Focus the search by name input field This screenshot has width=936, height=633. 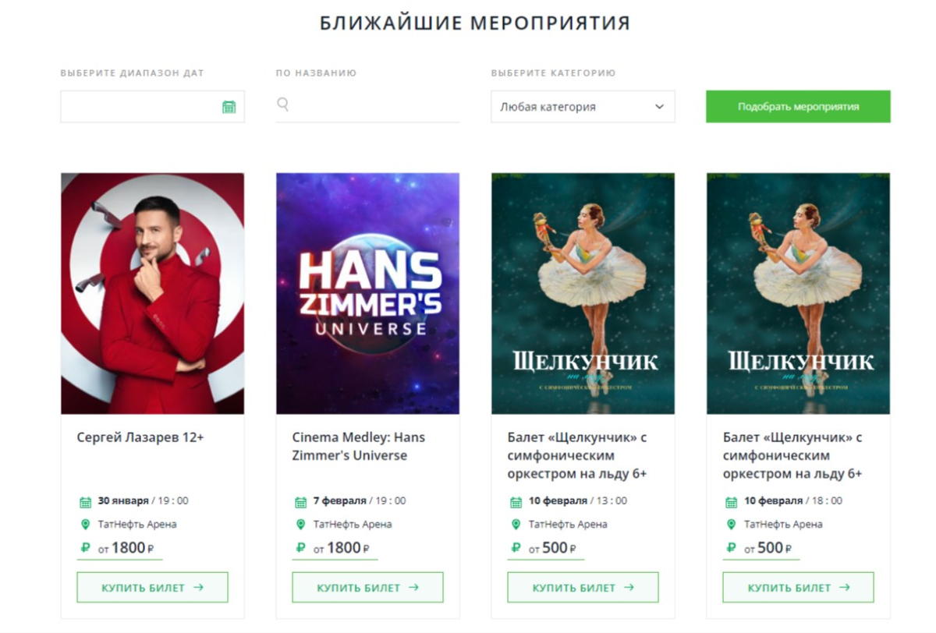367,107
